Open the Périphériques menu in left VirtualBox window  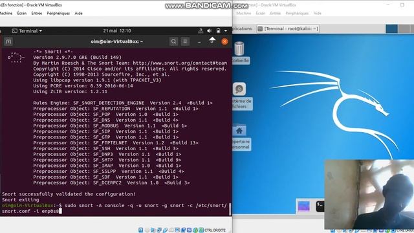(58, 13)
